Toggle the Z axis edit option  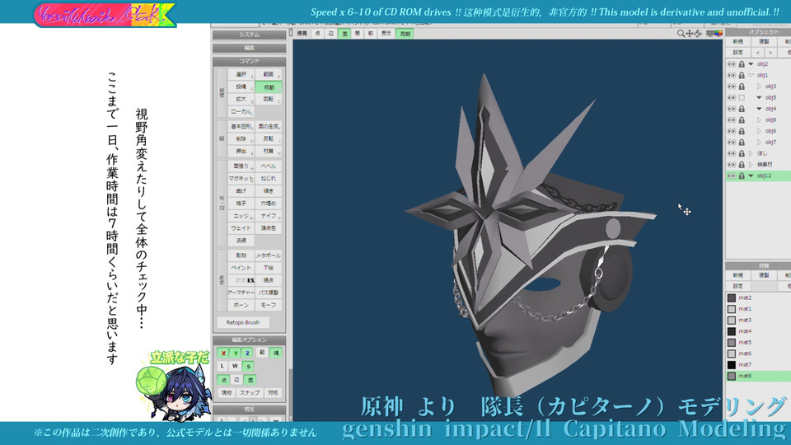(x=248, y=354)
